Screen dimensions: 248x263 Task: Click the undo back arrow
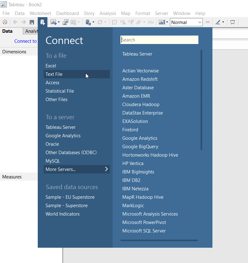pos(15,22)
